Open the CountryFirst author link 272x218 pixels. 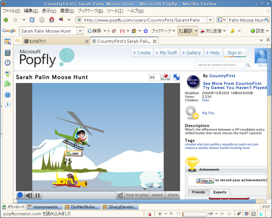click(222, 76)
